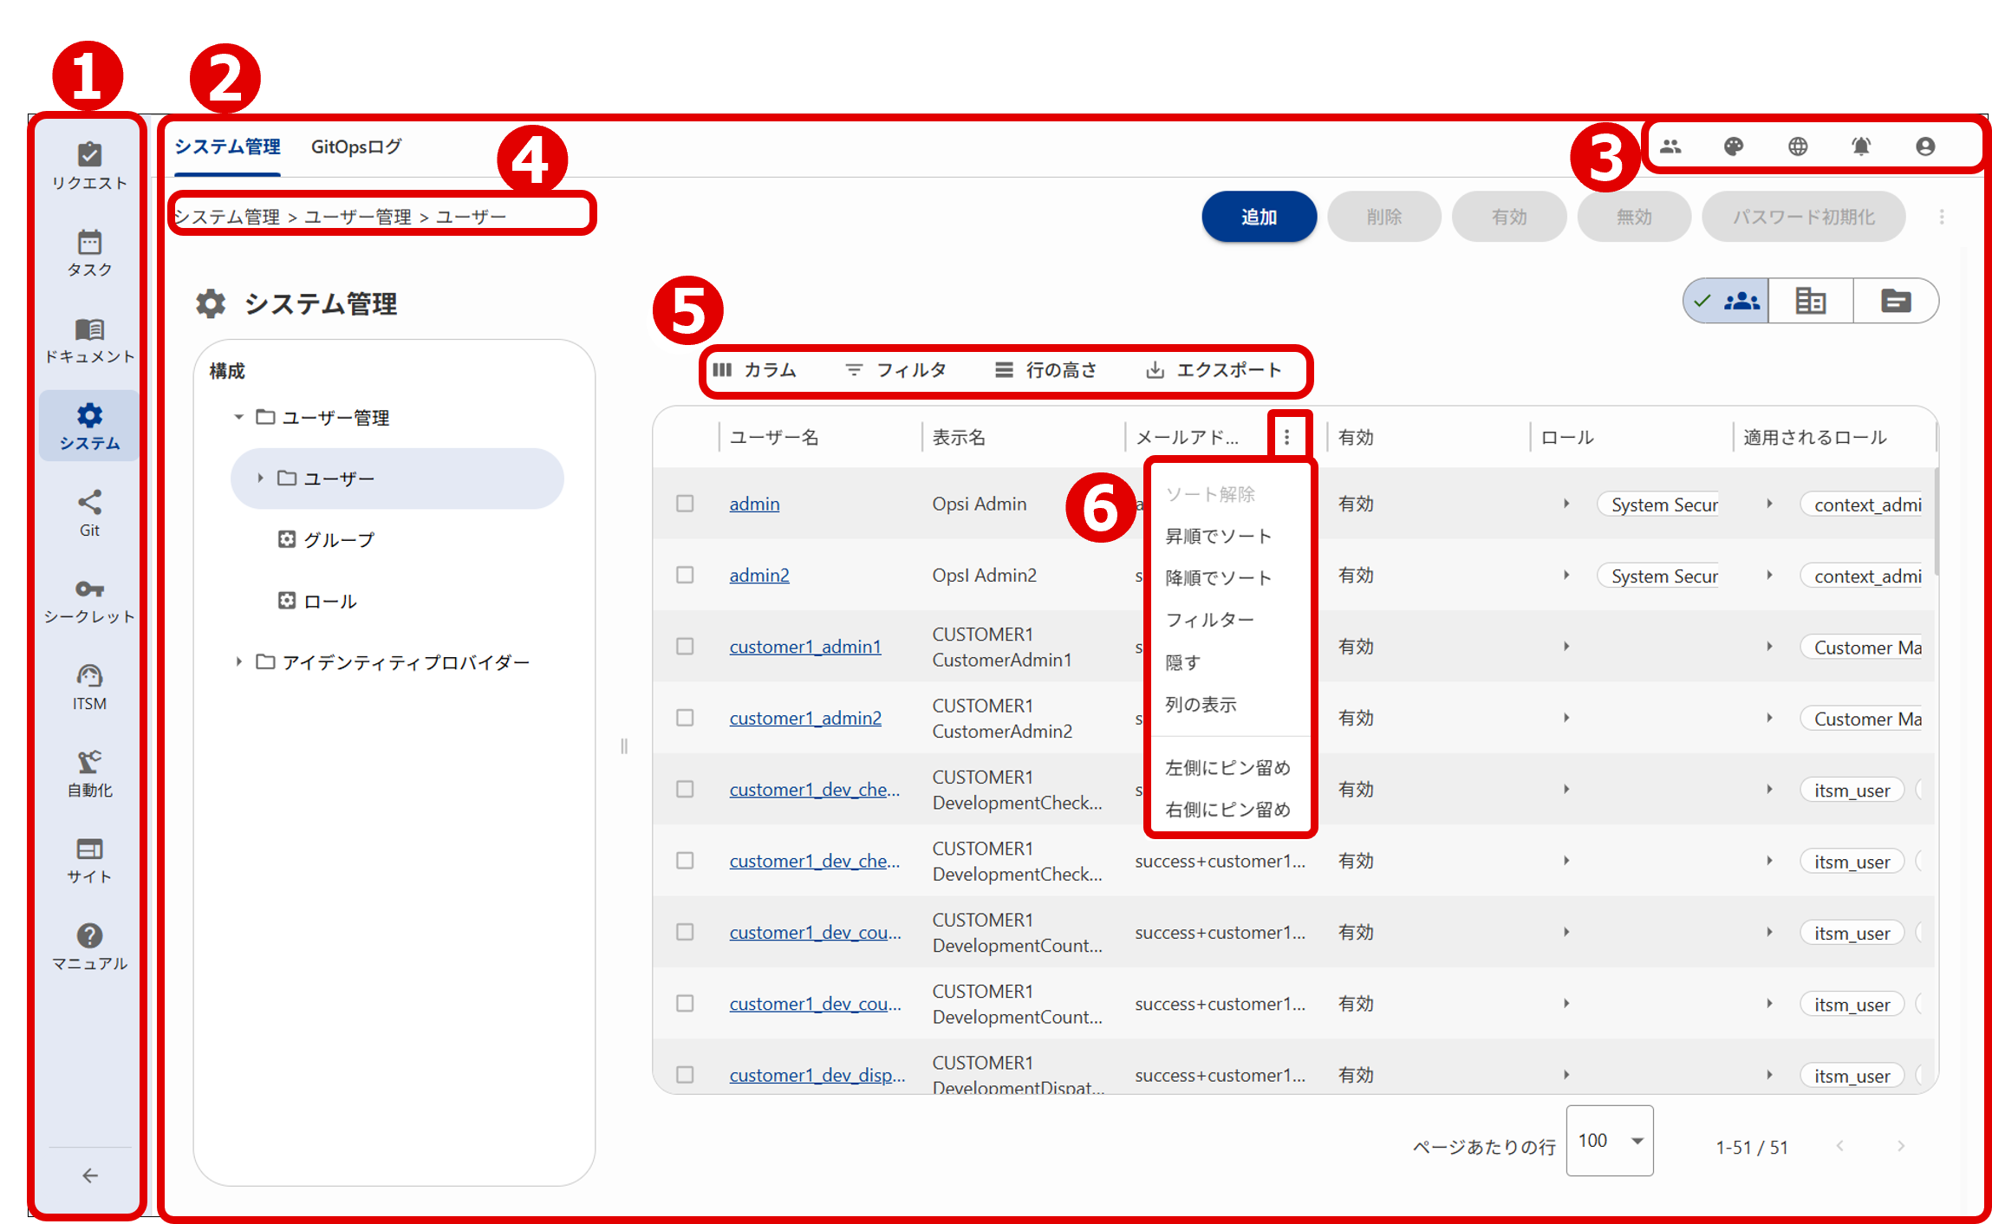Select the customer1_admin1 row checkbox
The height and width of the screenshot is (1224, 1992).
pos(685,647)
